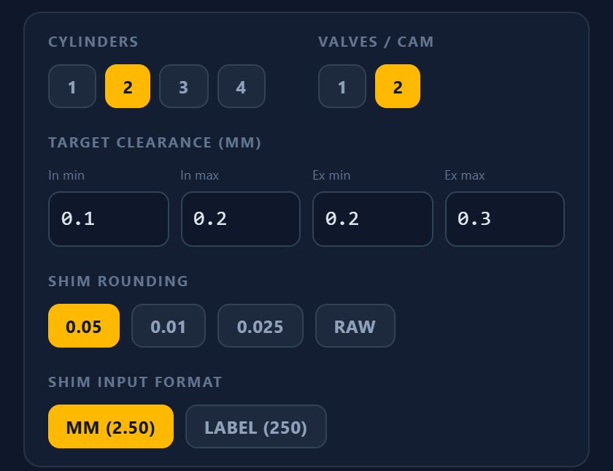613x471 pixels.
Task: Switch shim rounding to 0.01
Action: click(169, 326)
